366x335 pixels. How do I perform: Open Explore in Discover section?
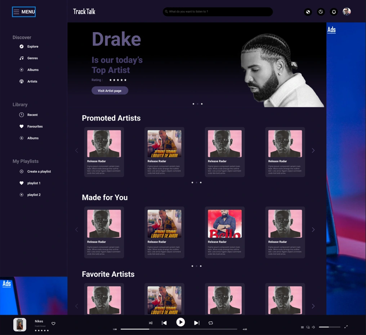pyautogui.click(x=33, y=47)
